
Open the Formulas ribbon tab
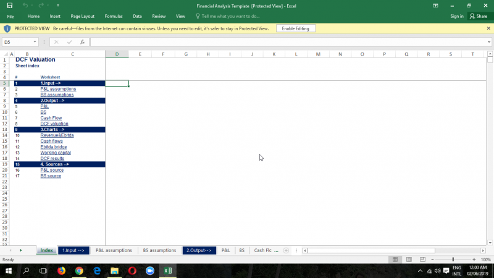(114, 16)
